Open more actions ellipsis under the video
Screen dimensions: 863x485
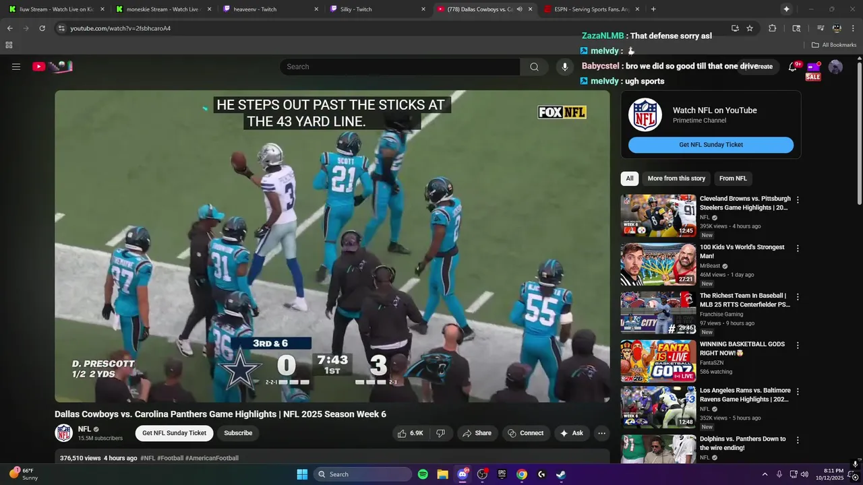pos(602,433)
